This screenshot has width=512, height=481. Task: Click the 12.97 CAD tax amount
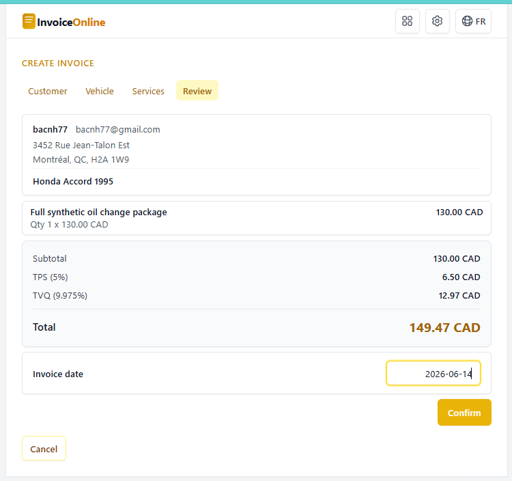459,296
